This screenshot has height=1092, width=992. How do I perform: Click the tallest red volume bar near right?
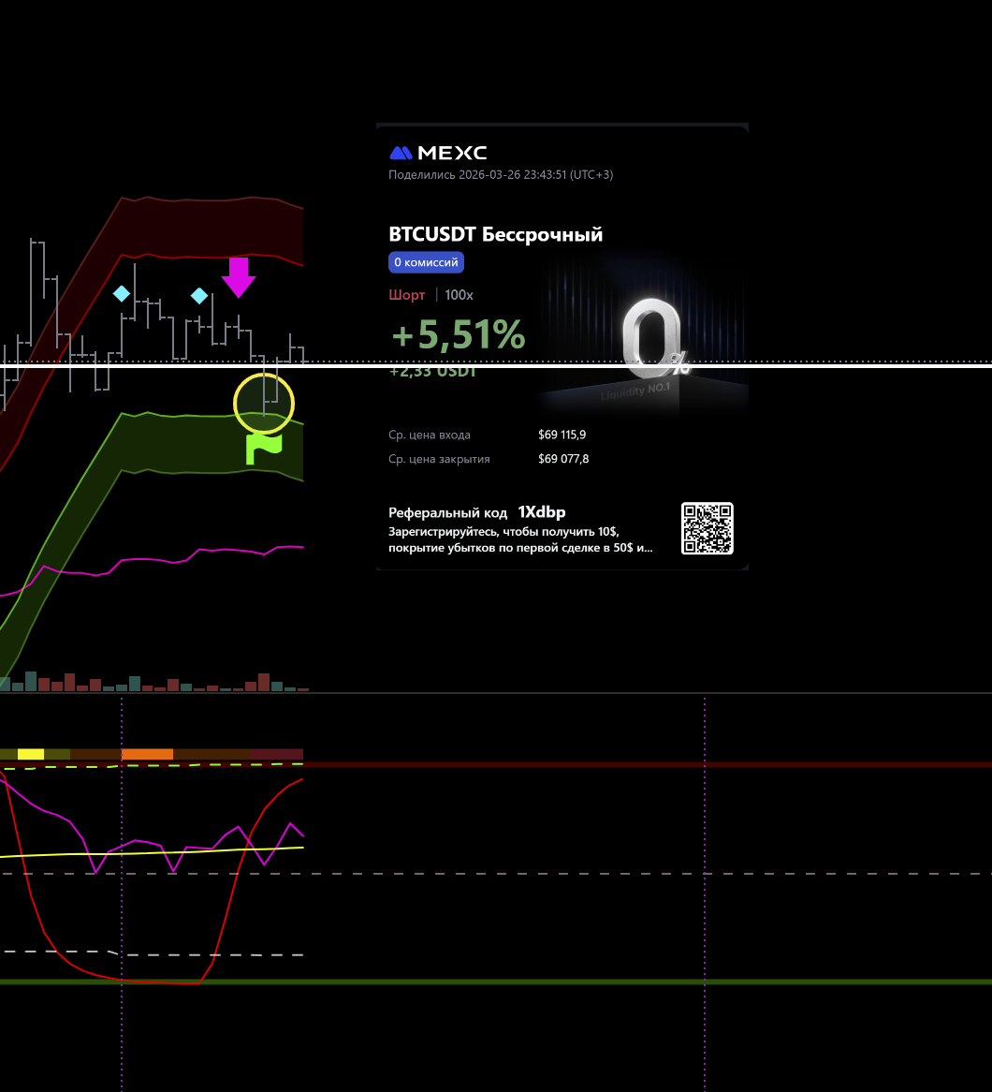tap(264, 683)
